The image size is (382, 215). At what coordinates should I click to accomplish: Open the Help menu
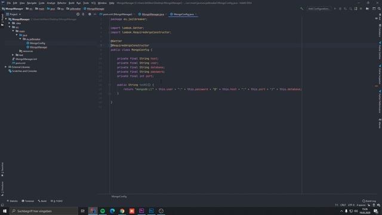[x=112, y=3]
